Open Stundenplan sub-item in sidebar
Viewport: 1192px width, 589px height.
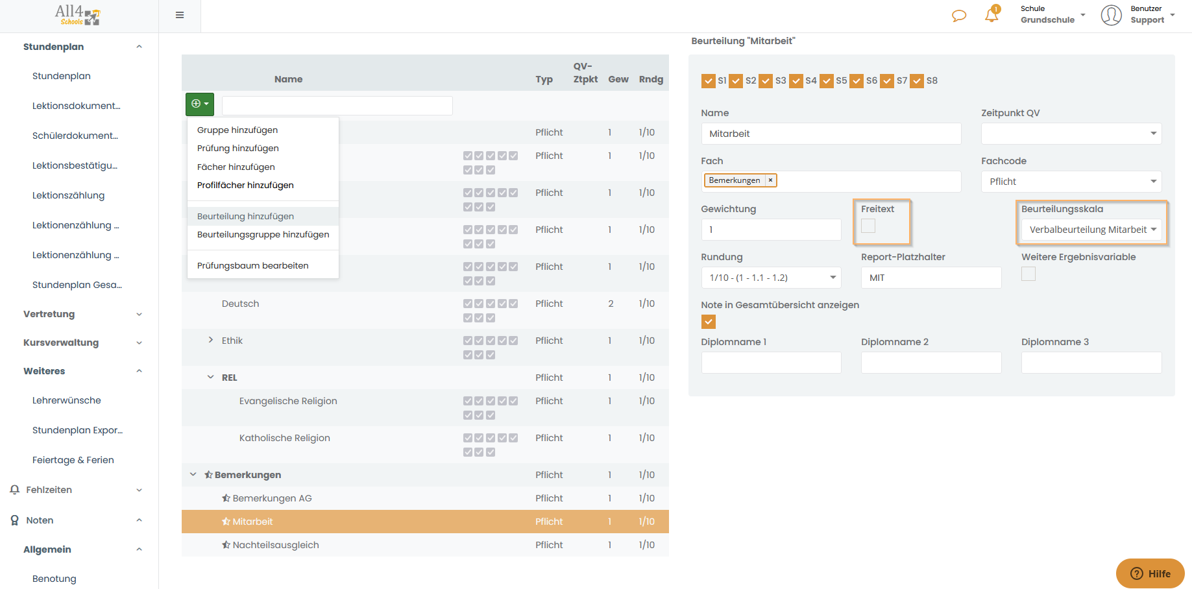[x=62, y=76]
